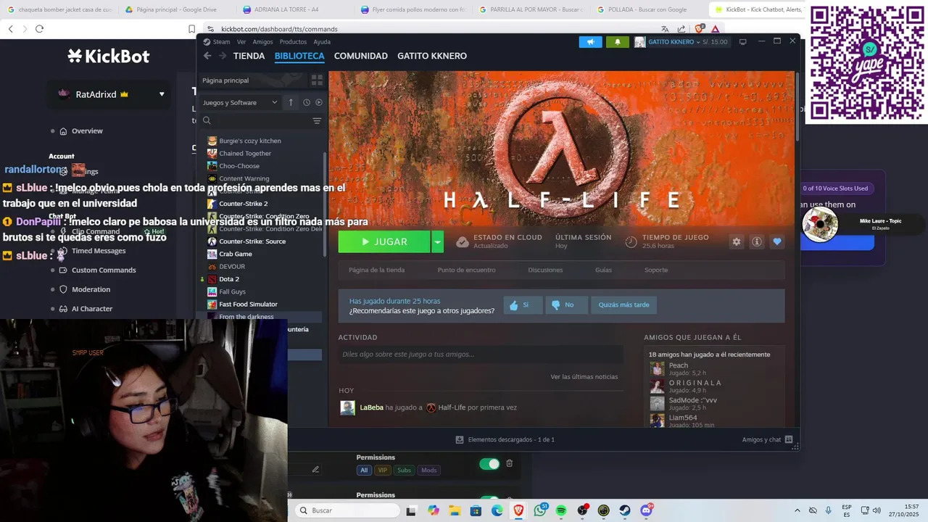Image resolution: width=928 pixels, height=522 pixels.
Task: Reload the browser page
Action: click(x=39, y=29)
